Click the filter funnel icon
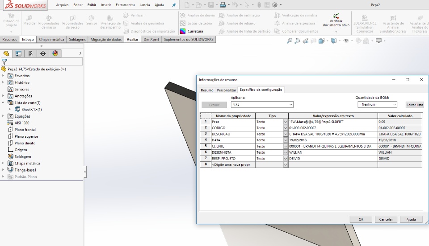The image size is (429, 246). 4,61
